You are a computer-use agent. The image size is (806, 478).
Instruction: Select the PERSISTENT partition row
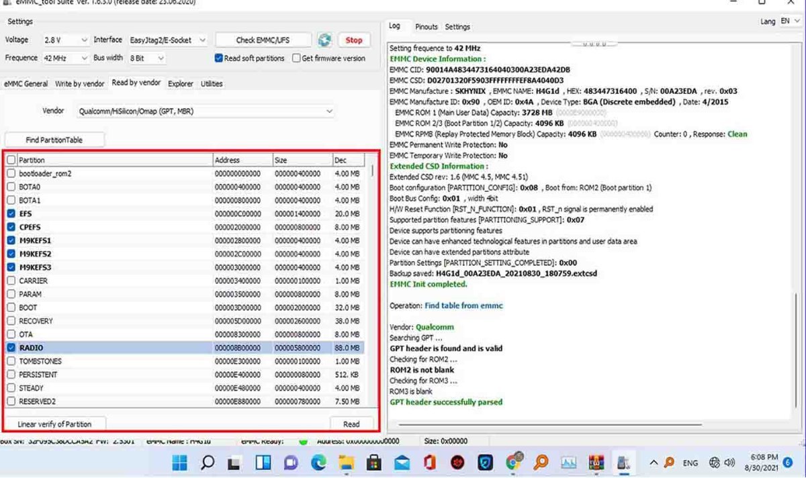(x=185, y=375)
